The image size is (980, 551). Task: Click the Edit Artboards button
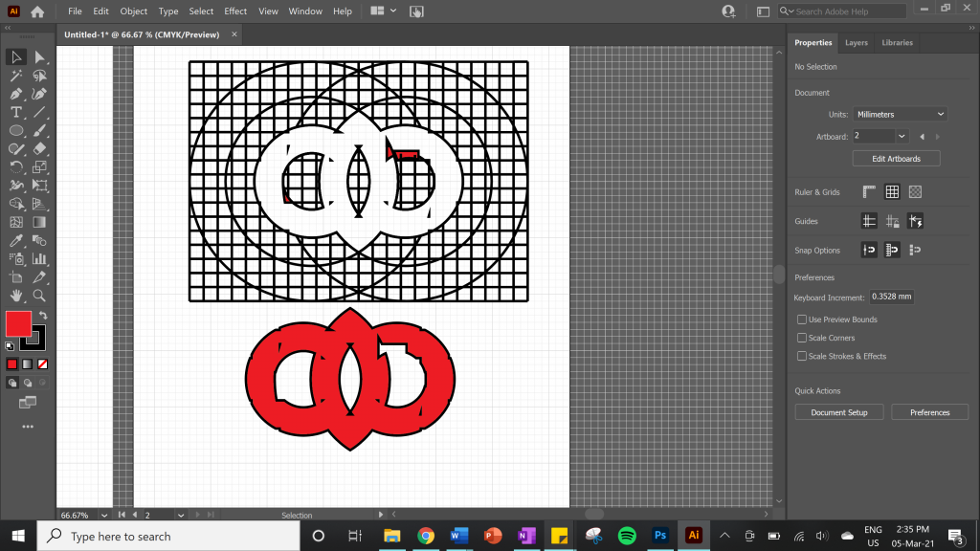pos(896,159)
